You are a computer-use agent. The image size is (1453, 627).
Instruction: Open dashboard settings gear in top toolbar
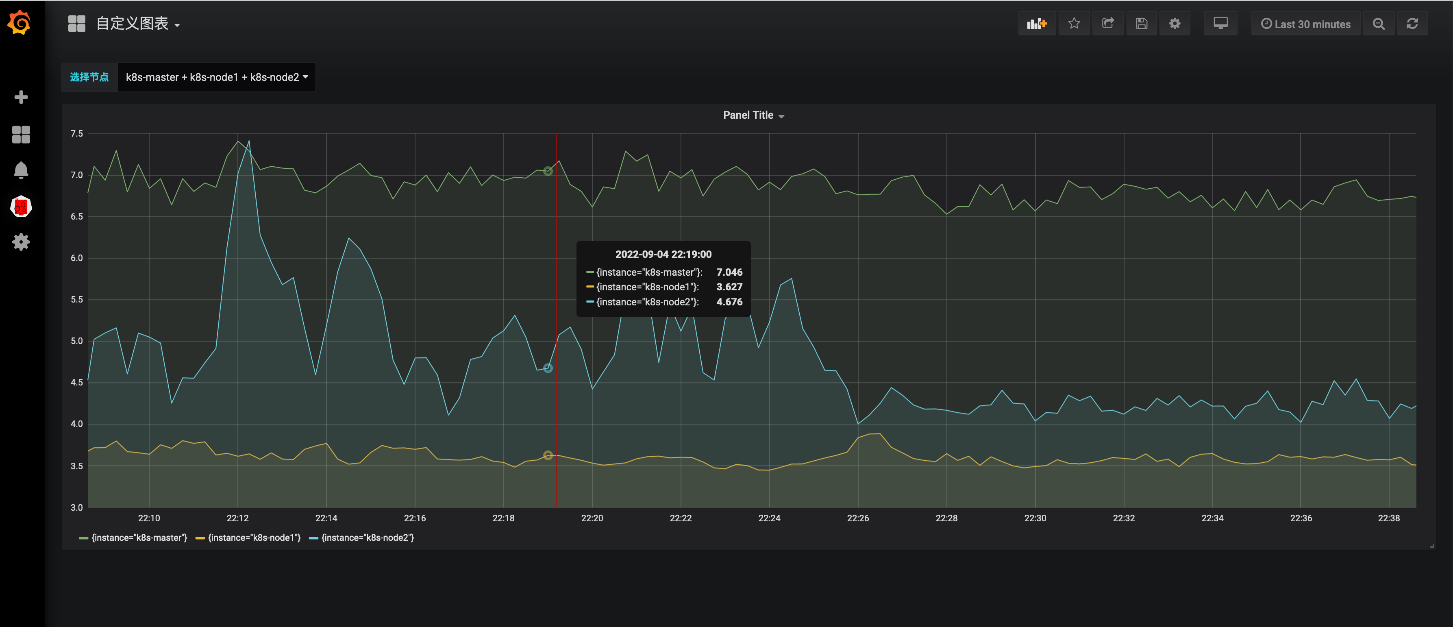point(1175,24)
